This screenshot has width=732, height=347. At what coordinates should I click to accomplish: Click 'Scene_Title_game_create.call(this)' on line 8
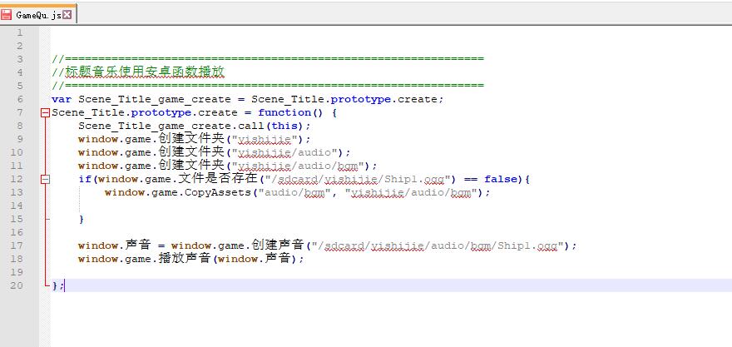pyautogui.click(x=191, y=126)
